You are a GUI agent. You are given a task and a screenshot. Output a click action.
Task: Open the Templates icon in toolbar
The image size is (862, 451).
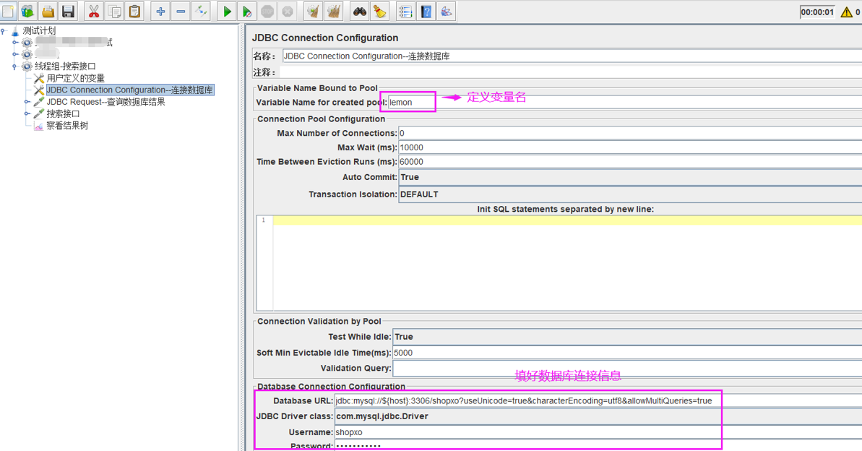point(27,12)
